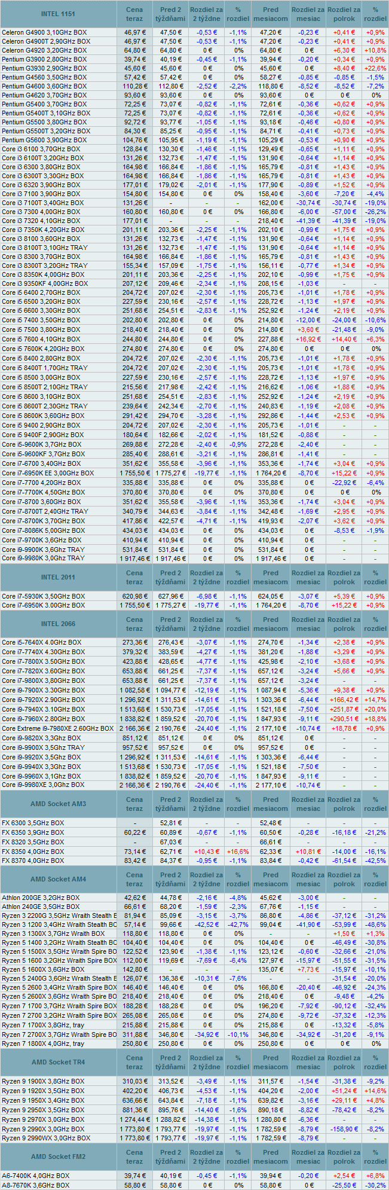Click Core i3 9350KF 4,00GHz BOX
The width and height of the screenshot is (389, 1190).
pyautogui.click(x=45, y=283)
